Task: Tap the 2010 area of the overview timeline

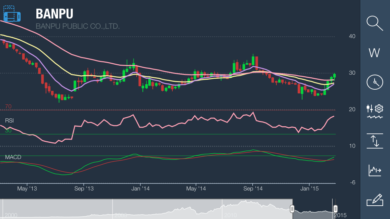Action: [x=230, y=215]
